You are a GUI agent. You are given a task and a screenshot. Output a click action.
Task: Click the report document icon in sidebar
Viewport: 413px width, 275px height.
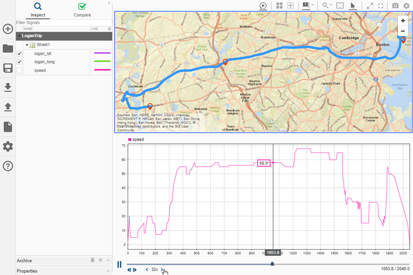8,126
